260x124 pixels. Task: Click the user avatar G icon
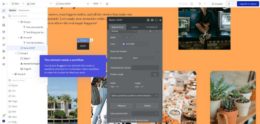coord(4,121)
